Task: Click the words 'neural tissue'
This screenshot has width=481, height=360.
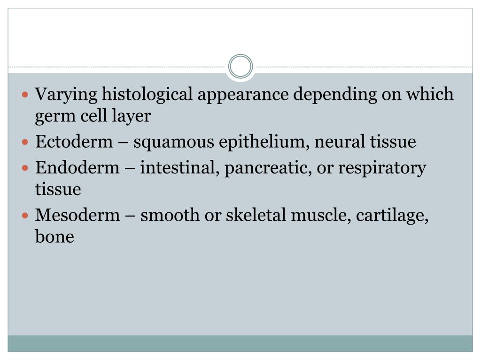Action: coord(365,142)
